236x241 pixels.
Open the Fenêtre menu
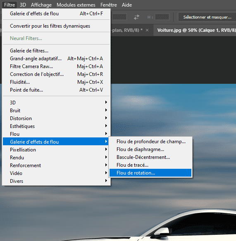coord(109,5)
